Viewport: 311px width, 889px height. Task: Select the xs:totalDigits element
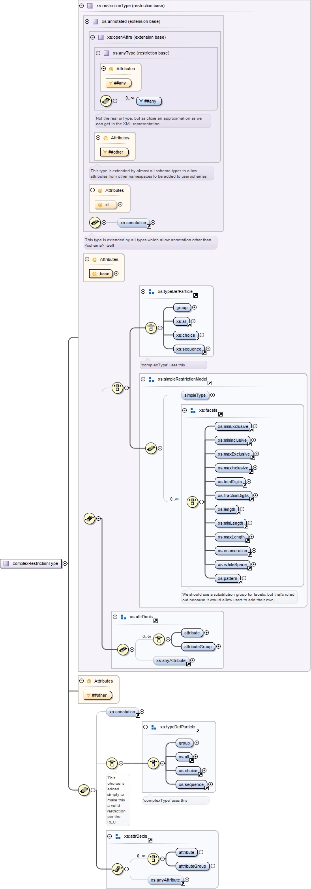click(x=229, y=482)
